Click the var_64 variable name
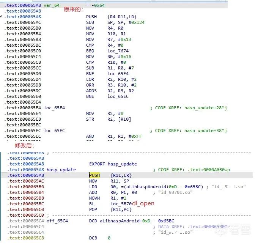 (52, 5)
